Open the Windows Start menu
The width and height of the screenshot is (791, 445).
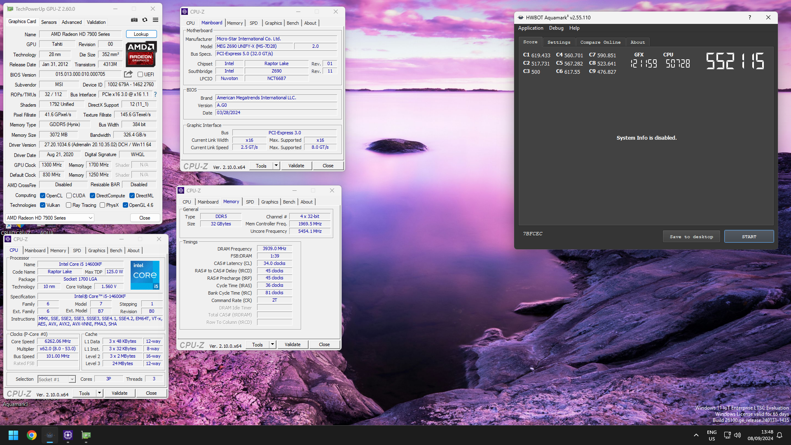[13, 435]
